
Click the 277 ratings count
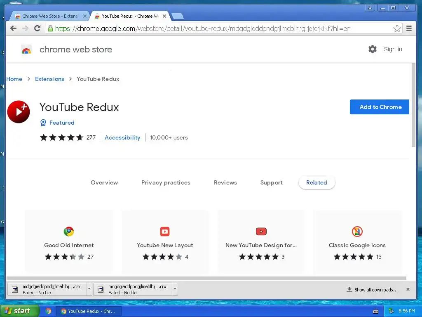tap(91, 137)
